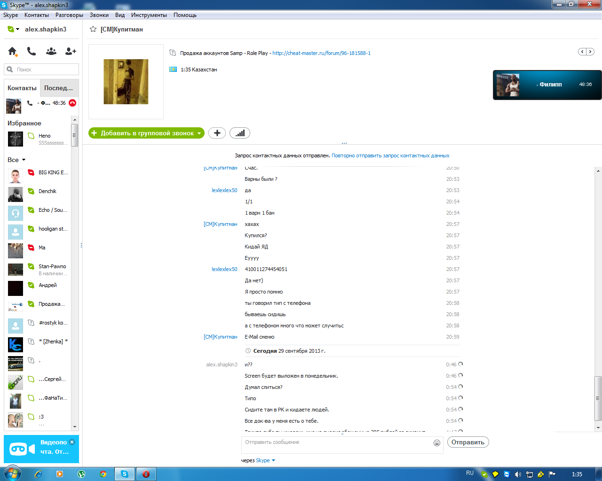Screen dimensions: 602x481
Task: Open the Вид menu
Action: tap(120, 15)
